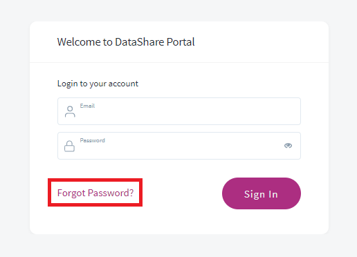
Task: Open the Forgot Password? link
Action: pyautogui.click(x=95, y=193)
